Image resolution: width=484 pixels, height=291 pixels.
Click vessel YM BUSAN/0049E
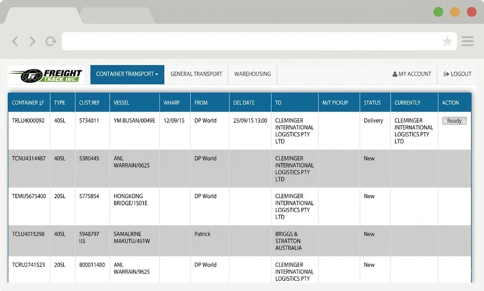click(134, 121)
